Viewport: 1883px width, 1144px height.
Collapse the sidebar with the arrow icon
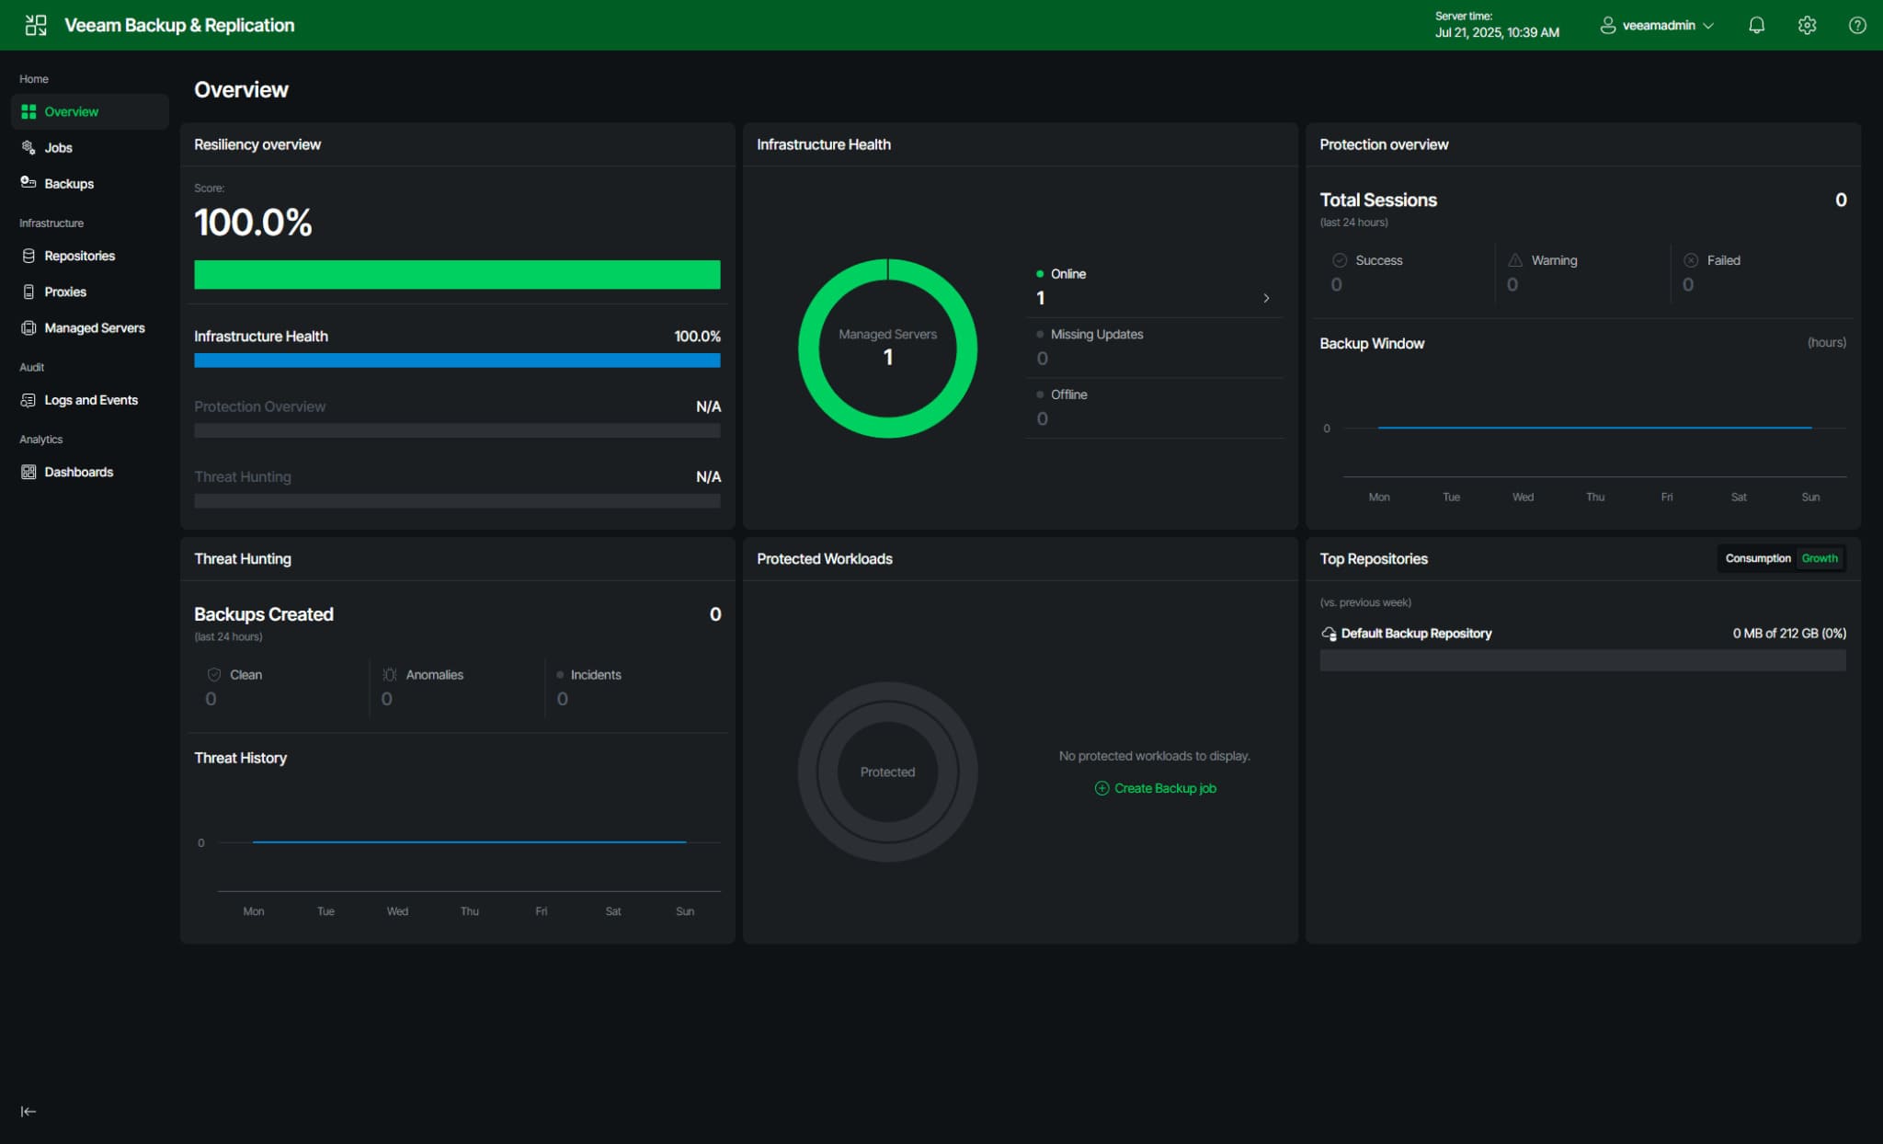(29, 1111)
